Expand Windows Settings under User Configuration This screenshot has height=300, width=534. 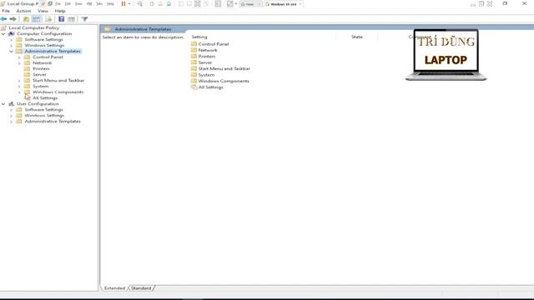point(11,115)
